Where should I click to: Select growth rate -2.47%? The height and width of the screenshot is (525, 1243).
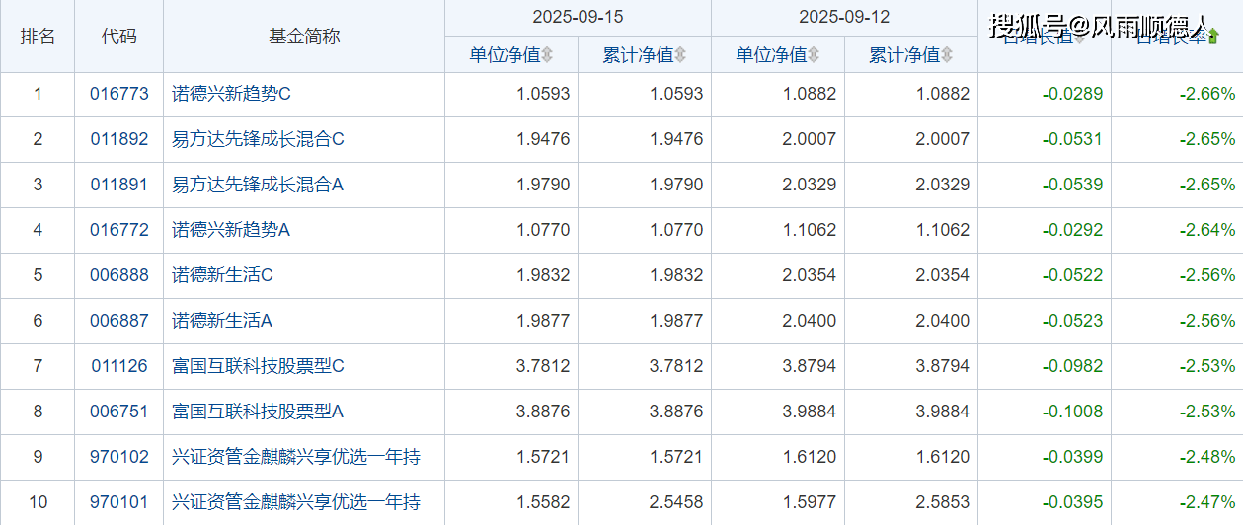(x=1206, y=502)
